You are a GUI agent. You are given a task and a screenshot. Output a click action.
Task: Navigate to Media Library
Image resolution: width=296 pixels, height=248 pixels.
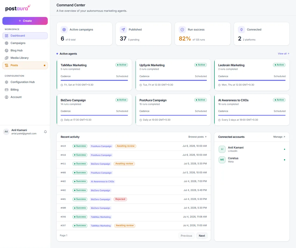[25, 58]
